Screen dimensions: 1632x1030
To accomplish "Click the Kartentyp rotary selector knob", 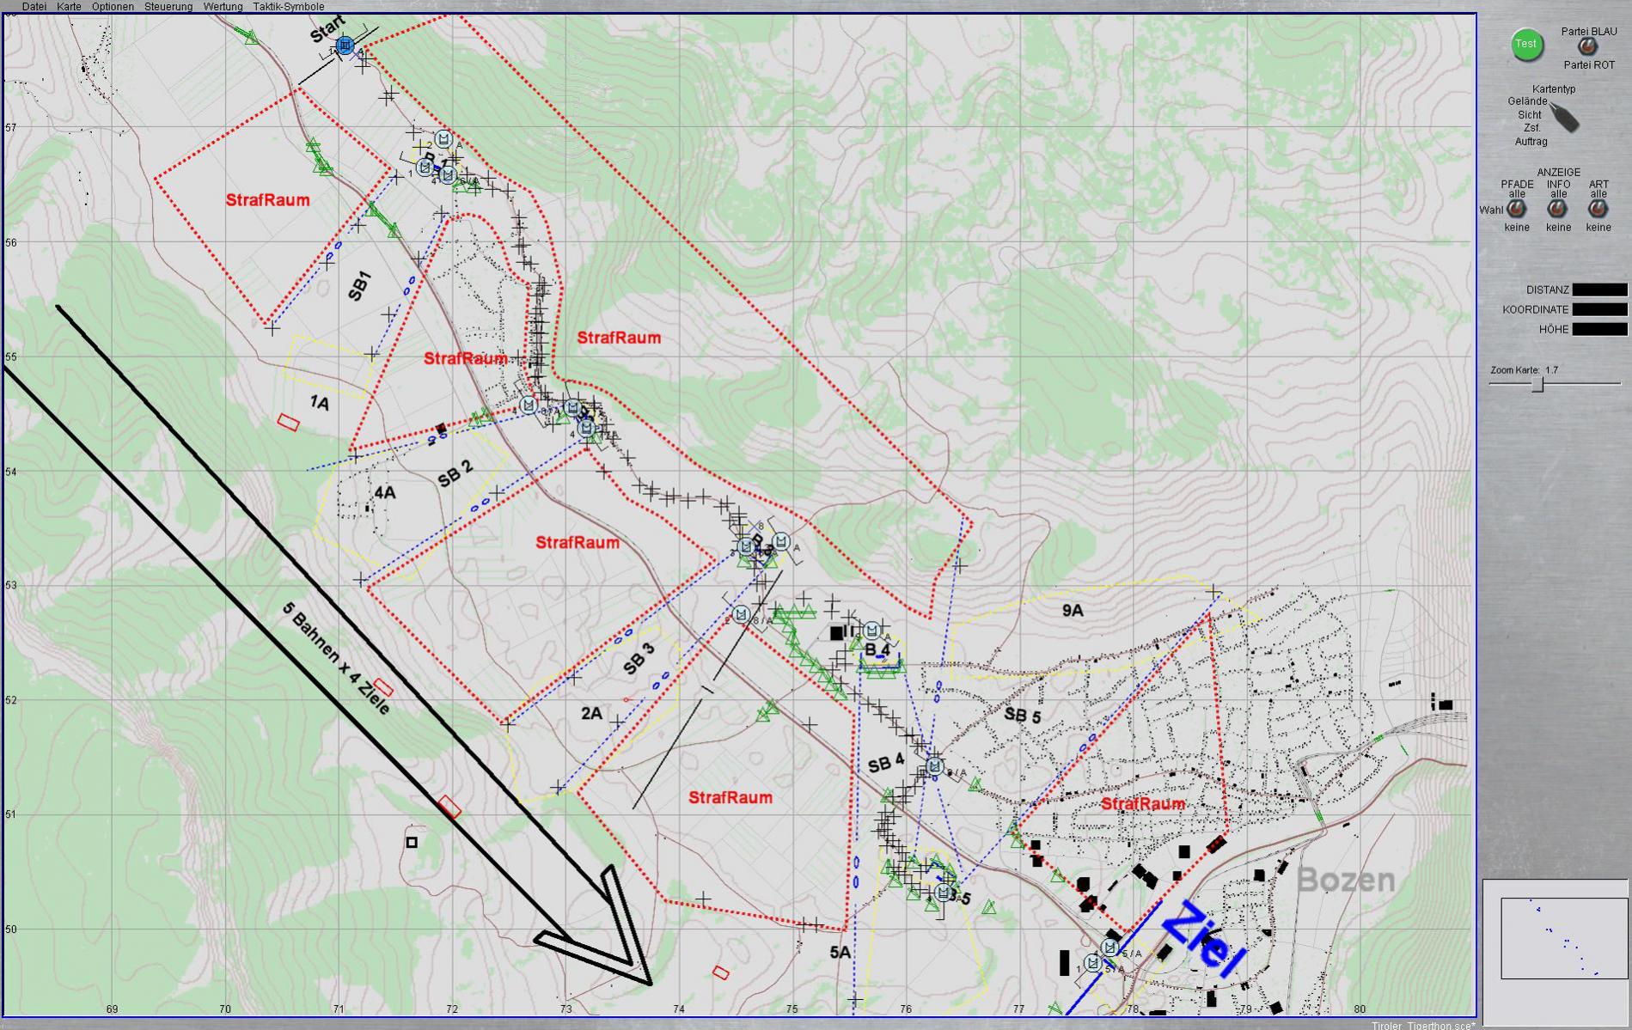I will point(1564,117).
